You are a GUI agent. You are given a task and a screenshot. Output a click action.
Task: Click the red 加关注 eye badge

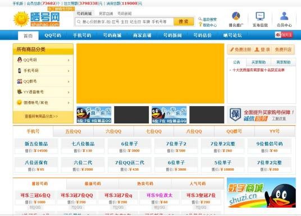click(x=284, y=35)
